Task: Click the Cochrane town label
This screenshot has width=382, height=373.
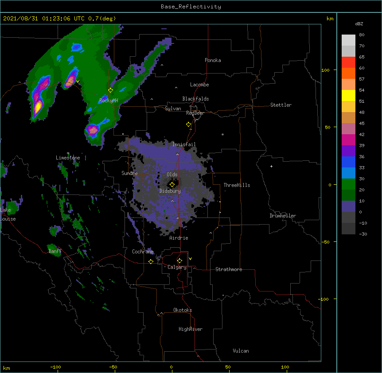Action: tap(143, 252)
